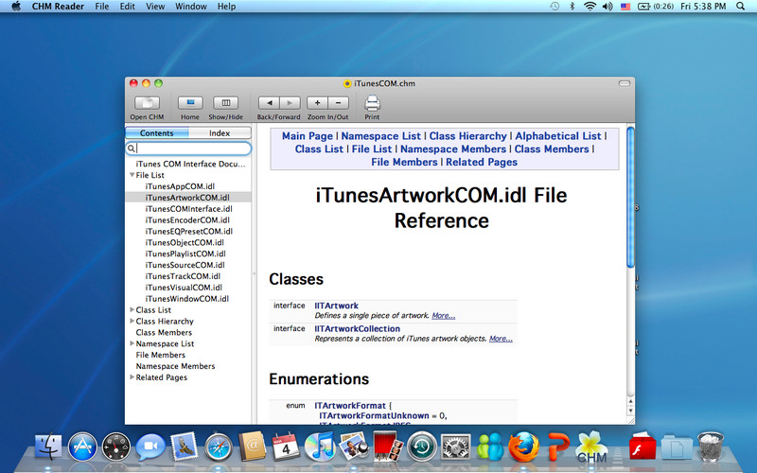The width and height of the screenshot is (757, 473).
Task: Open the Help menu
Action: pos(226,7)
